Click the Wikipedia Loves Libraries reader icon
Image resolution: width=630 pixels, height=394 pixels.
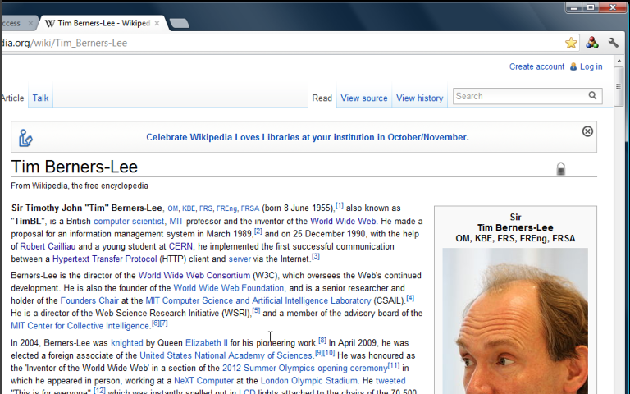pyautogui.click(x=25, y=138)
